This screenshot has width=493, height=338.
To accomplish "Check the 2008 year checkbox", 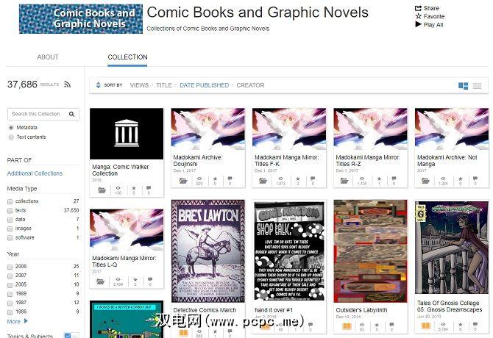I will [10, 267].
